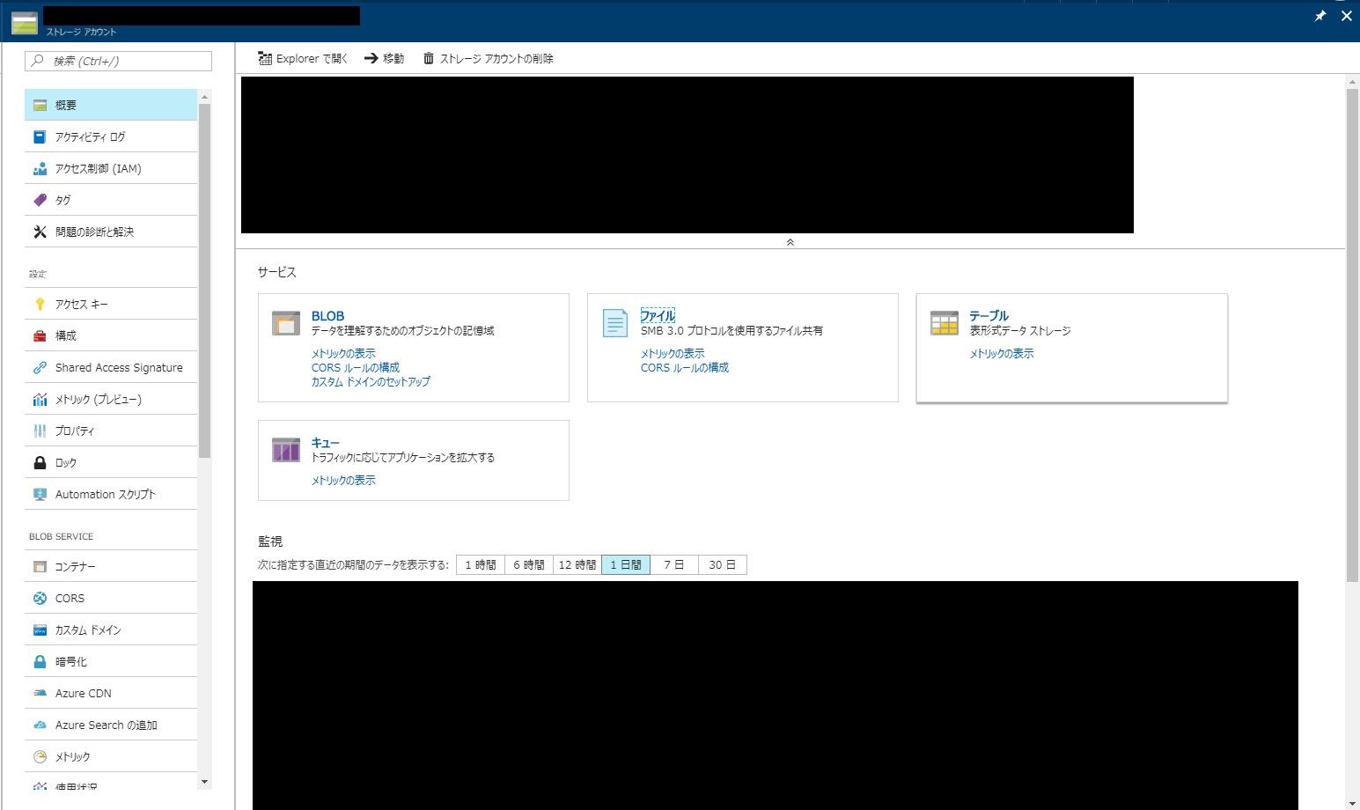Open メトリックの表示 under the BLOB tile
Screen dimensions: 1360x810
(342, 352)
